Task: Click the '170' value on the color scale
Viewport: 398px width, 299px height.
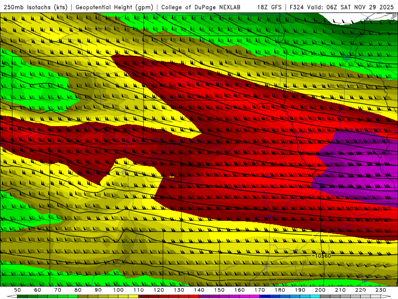Action: point(260,290)
